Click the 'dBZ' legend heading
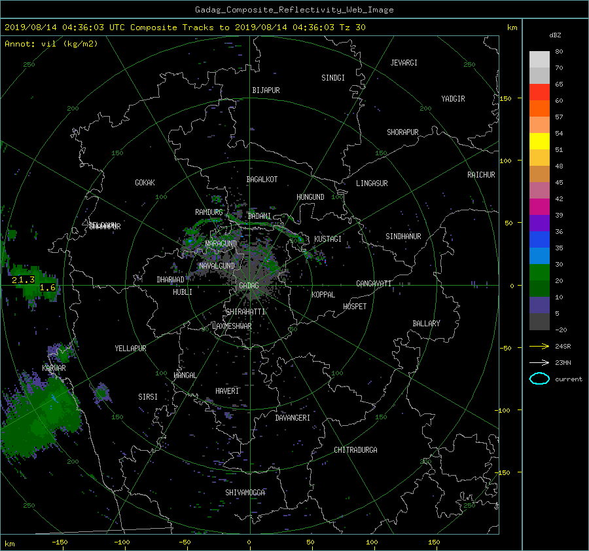The image size is (589, 551). click(x=555, y=35)
